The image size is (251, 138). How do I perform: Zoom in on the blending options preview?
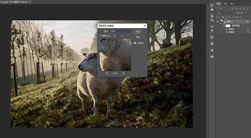pos(124,73)
